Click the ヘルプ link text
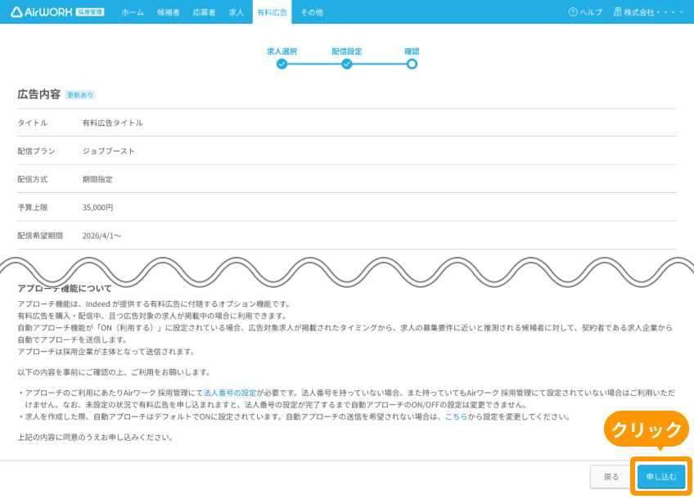 (x=592, y=12)
